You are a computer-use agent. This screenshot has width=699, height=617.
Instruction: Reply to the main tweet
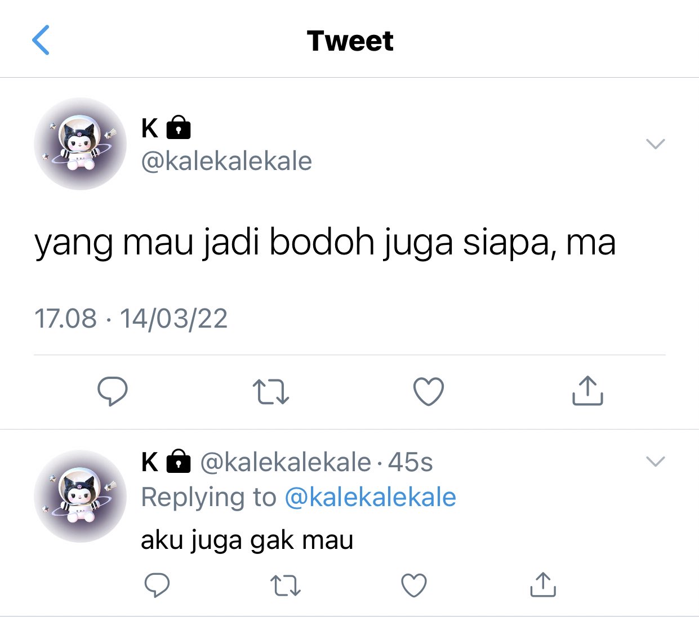point(113,391)
